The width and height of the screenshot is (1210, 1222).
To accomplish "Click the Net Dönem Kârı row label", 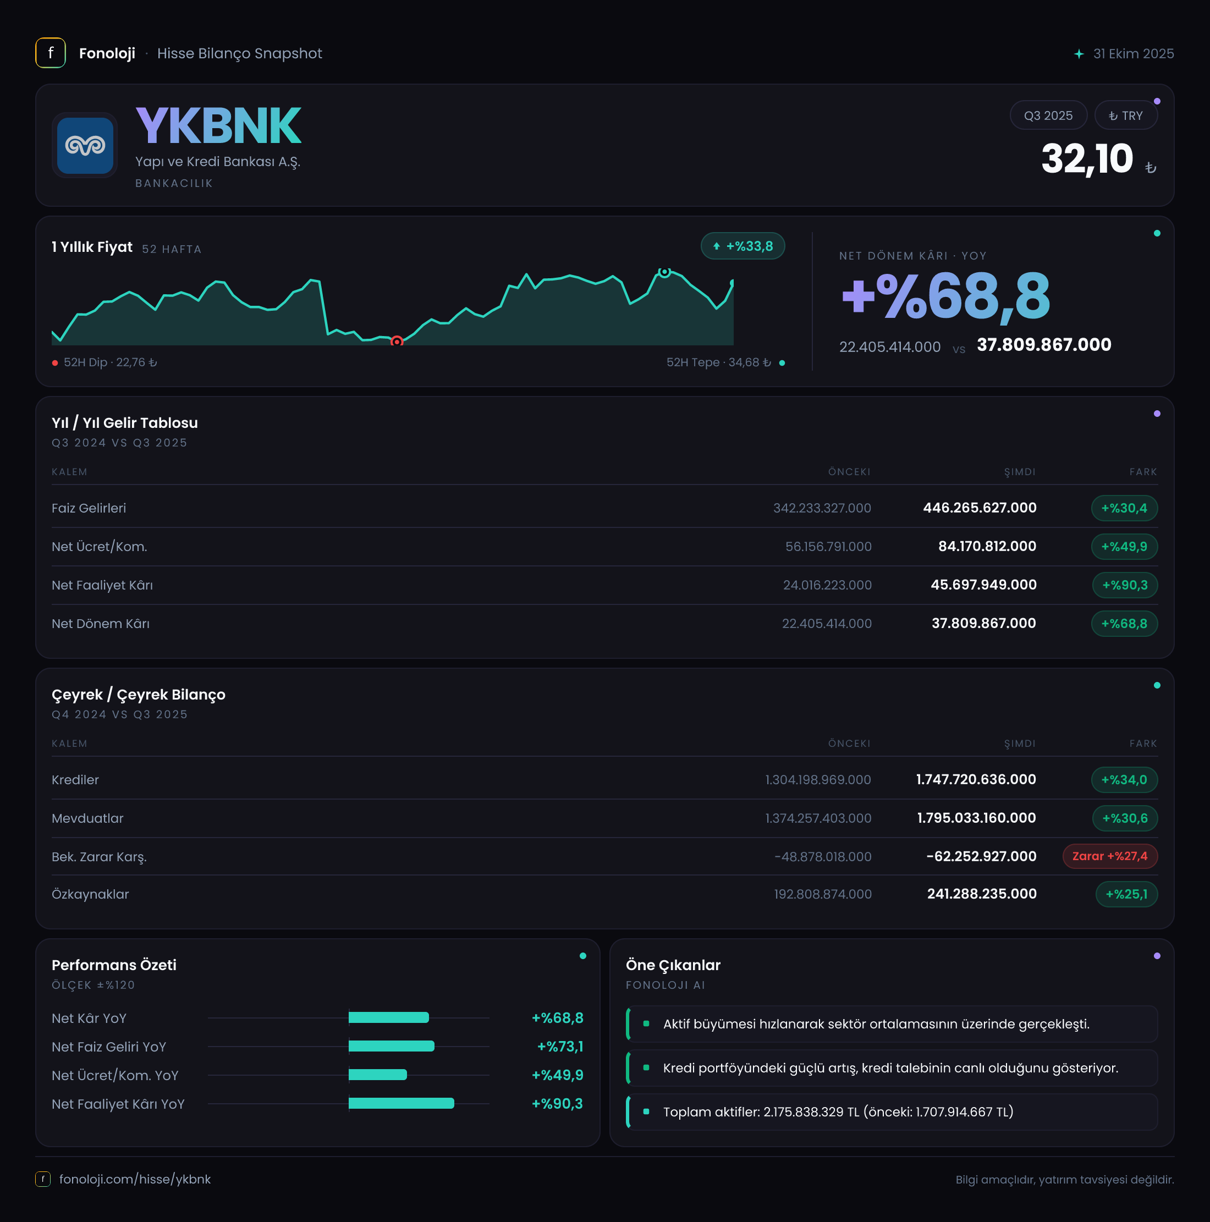I will click(x=101, y=624).
